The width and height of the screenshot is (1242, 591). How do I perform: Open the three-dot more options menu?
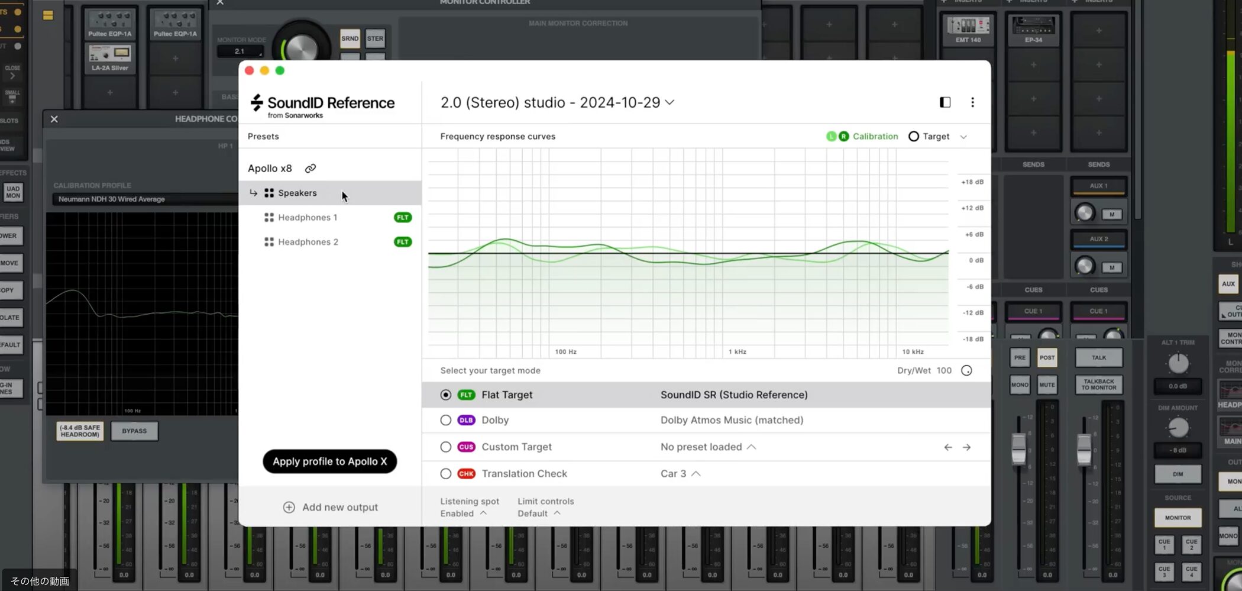pos(972,102)
